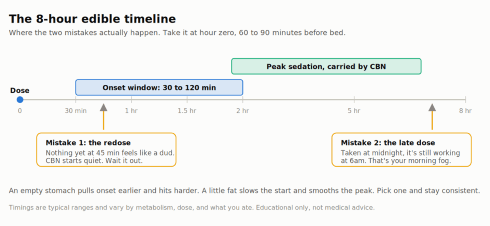Viewport: 490px width, 226px height.
Task: Click the 5 hr tick label
Action: click(354, 110)
